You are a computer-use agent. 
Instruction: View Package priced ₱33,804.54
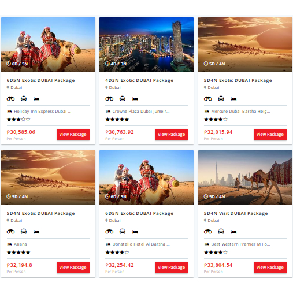[270, 268]
